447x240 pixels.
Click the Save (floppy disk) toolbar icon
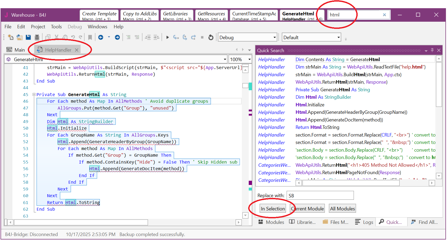28,37
